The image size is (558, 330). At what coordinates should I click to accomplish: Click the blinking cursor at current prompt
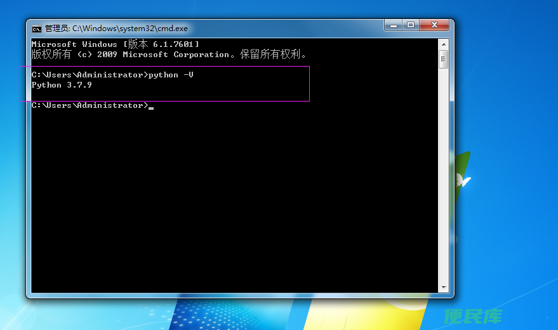click(x=151, y=107)
